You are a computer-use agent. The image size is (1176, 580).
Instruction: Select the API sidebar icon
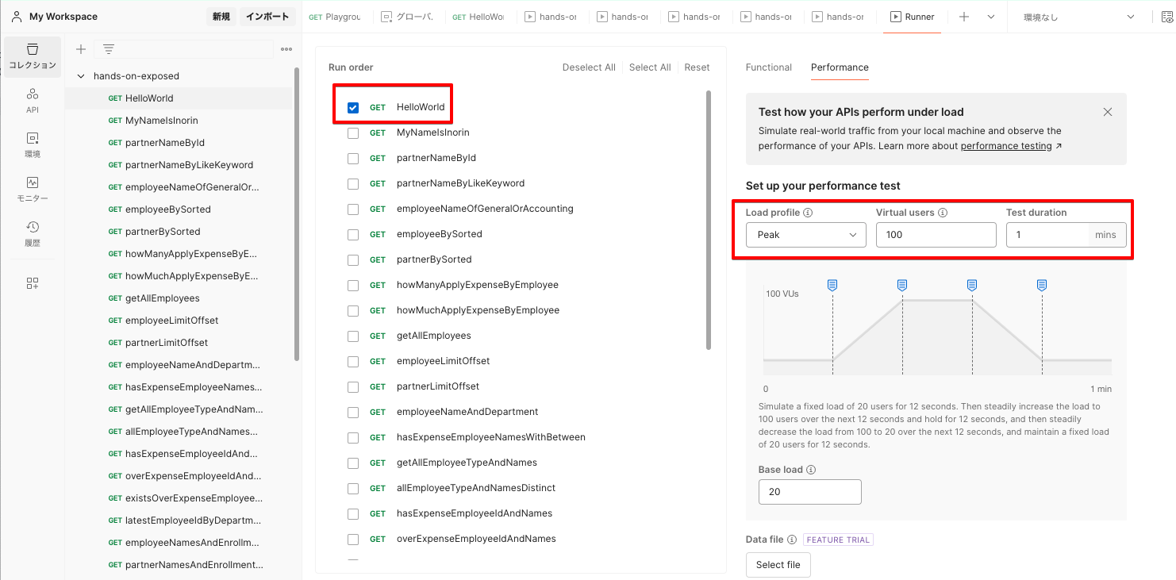(x=32, y=100)
